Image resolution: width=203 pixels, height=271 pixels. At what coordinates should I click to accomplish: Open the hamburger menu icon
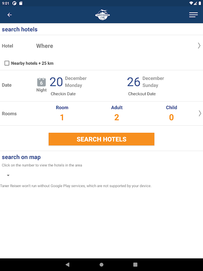194,15
